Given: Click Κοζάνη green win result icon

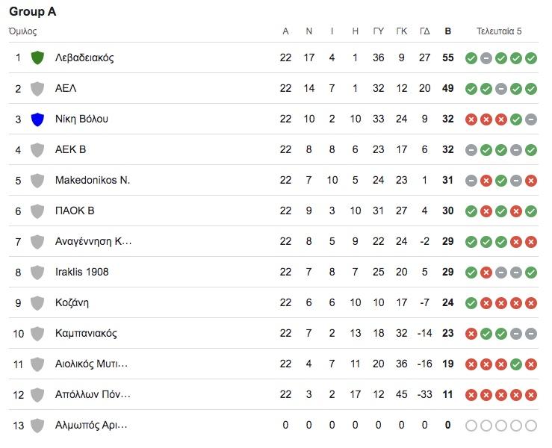Looking at the screenshot, I should [471, 303].
